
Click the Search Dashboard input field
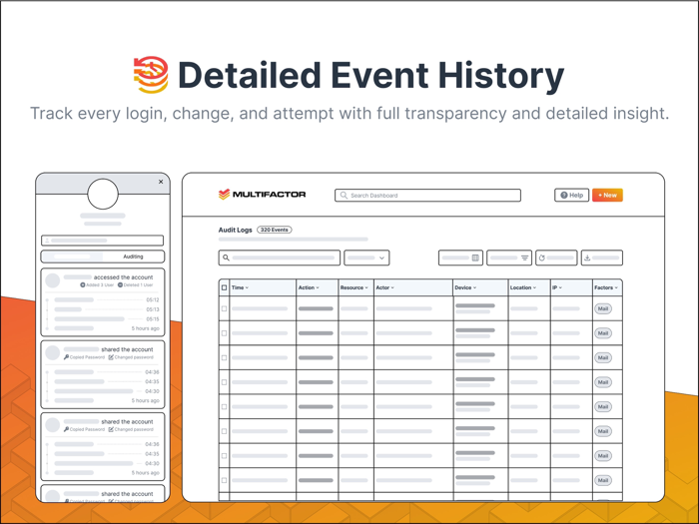click(x=428, y=196)
